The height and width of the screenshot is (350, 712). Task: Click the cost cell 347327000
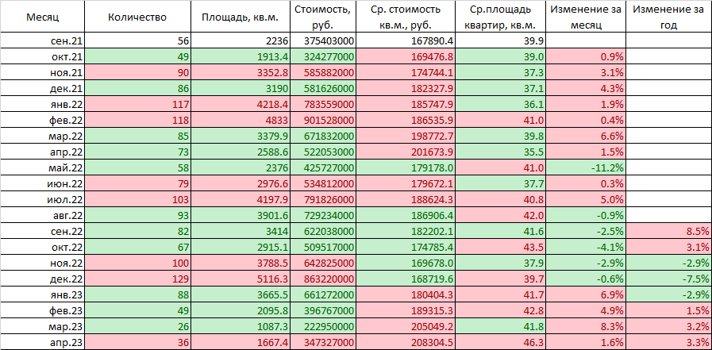[322, 343]
